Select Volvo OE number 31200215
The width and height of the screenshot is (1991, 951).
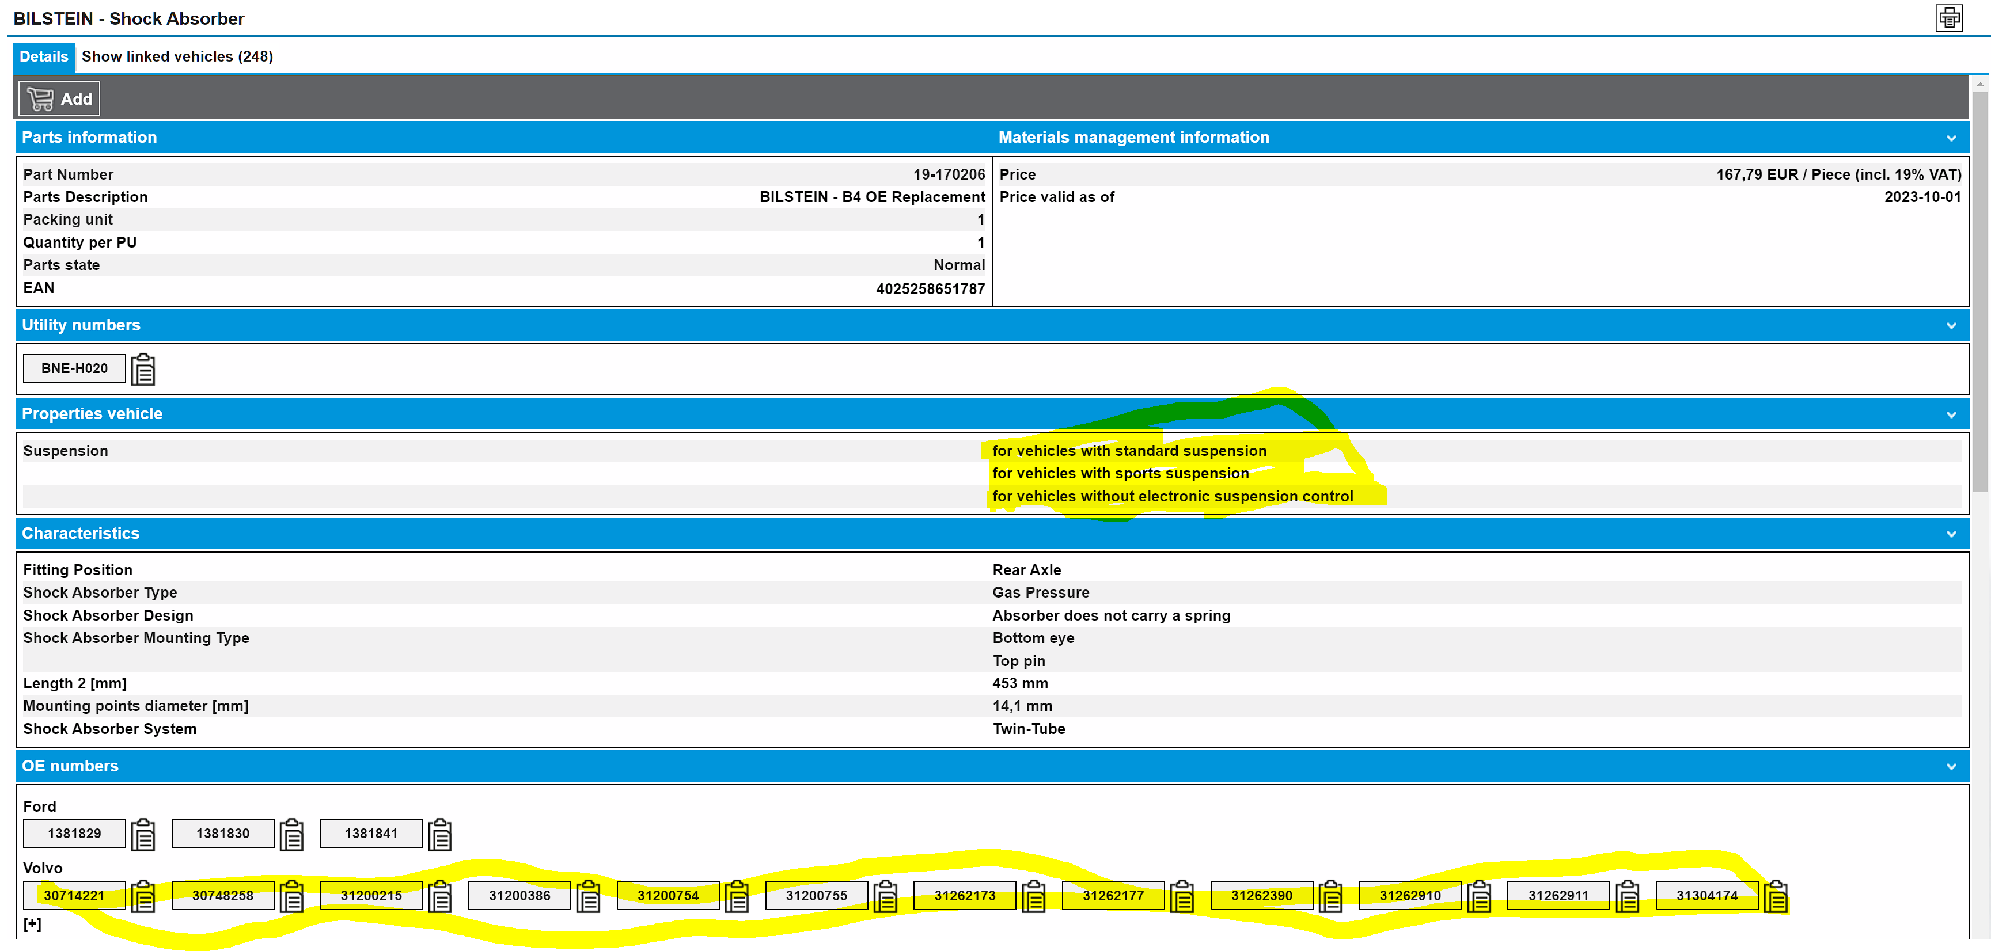(x=371, y=895)
